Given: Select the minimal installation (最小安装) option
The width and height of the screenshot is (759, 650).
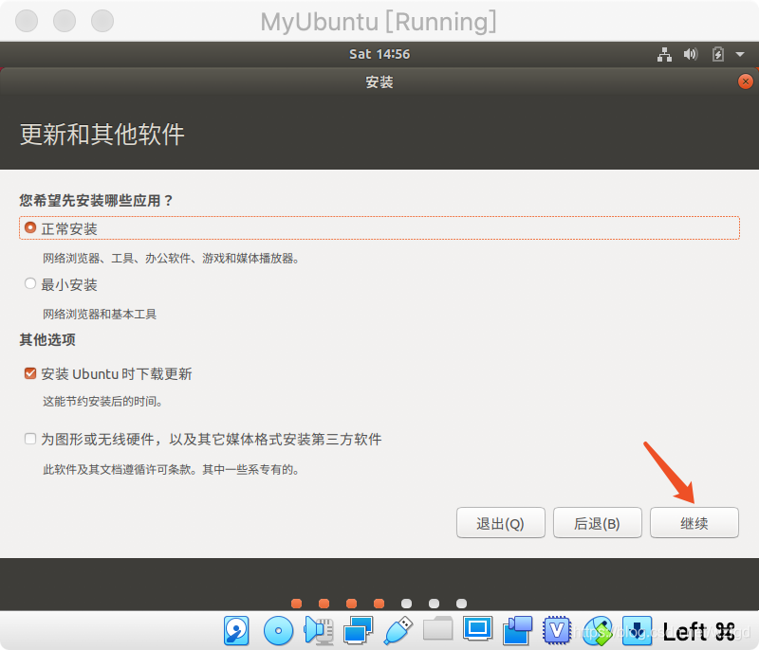Looking at the screenshot, I should [x=61, y=284].
